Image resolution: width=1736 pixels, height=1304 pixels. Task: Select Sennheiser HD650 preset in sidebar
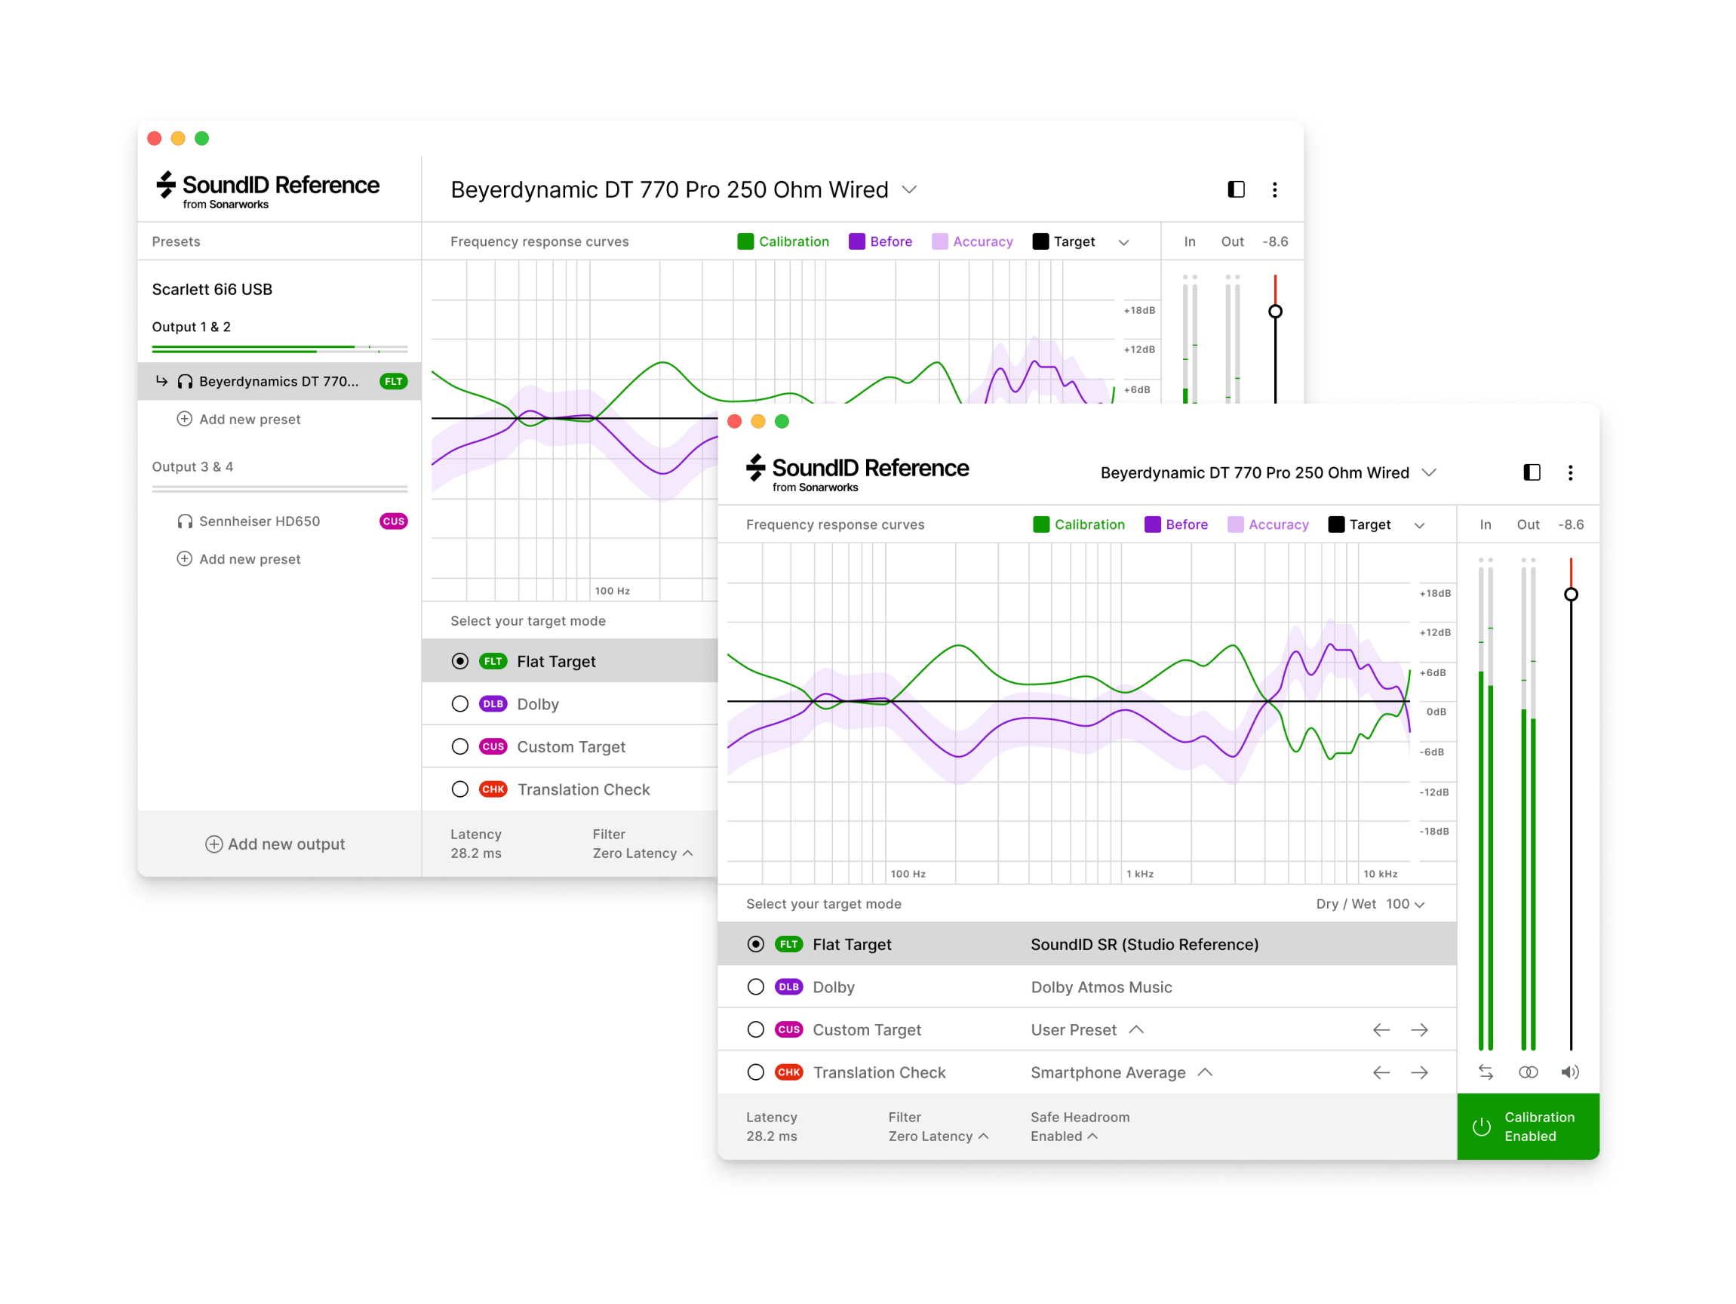pyautogui.click(x=259, y=521)
